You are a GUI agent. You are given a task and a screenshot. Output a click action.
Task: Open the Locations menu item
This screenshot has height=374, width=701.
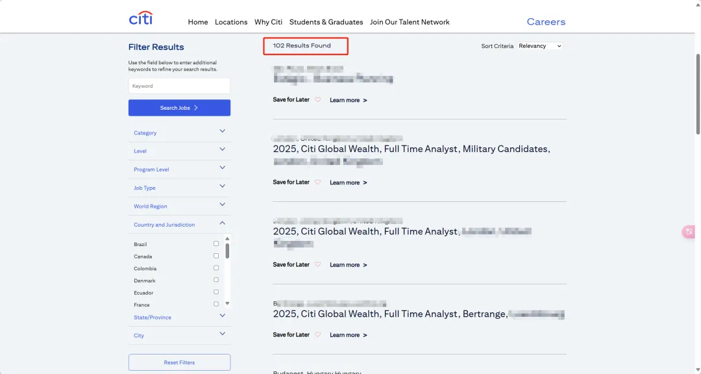tap(231, 22)
